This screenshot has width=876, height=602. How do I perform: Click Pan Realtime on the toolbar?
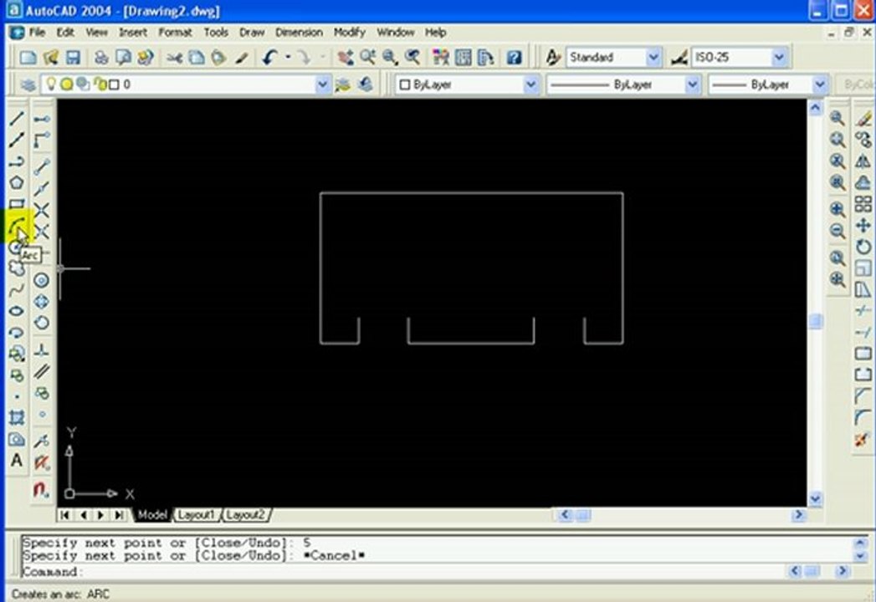(x=345, y=57)
